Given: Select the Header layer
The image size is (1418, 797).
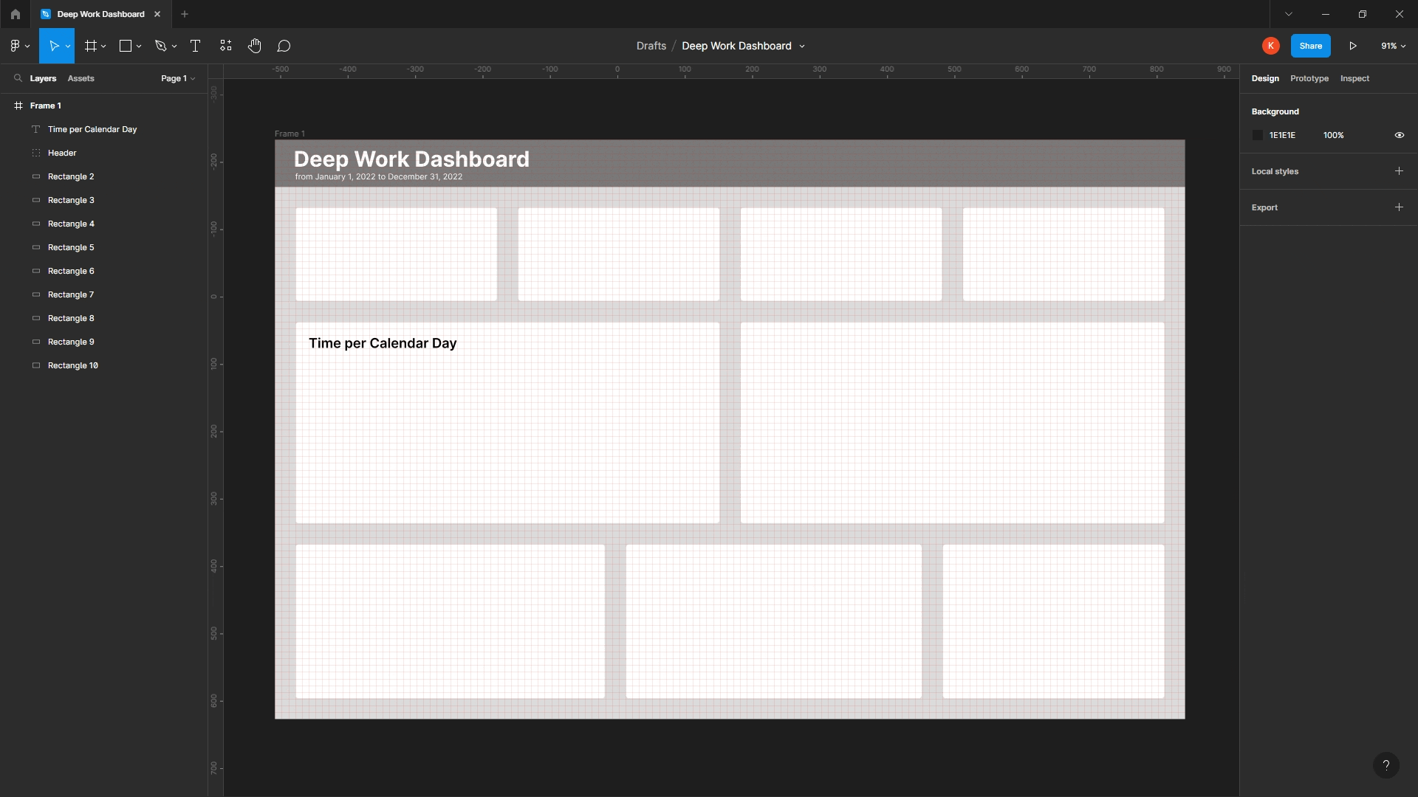Looking at the screenshot, I should point(103,153).
